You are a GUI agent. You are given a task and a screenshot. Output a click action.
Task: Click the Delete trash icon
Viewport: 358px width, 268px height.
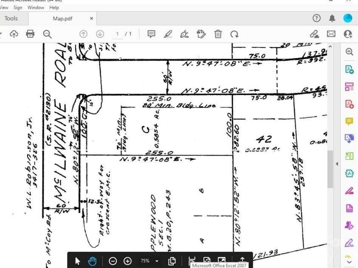[218, 34]
